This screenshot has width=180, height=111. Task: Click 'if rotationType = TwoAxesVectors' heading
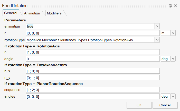36,65
